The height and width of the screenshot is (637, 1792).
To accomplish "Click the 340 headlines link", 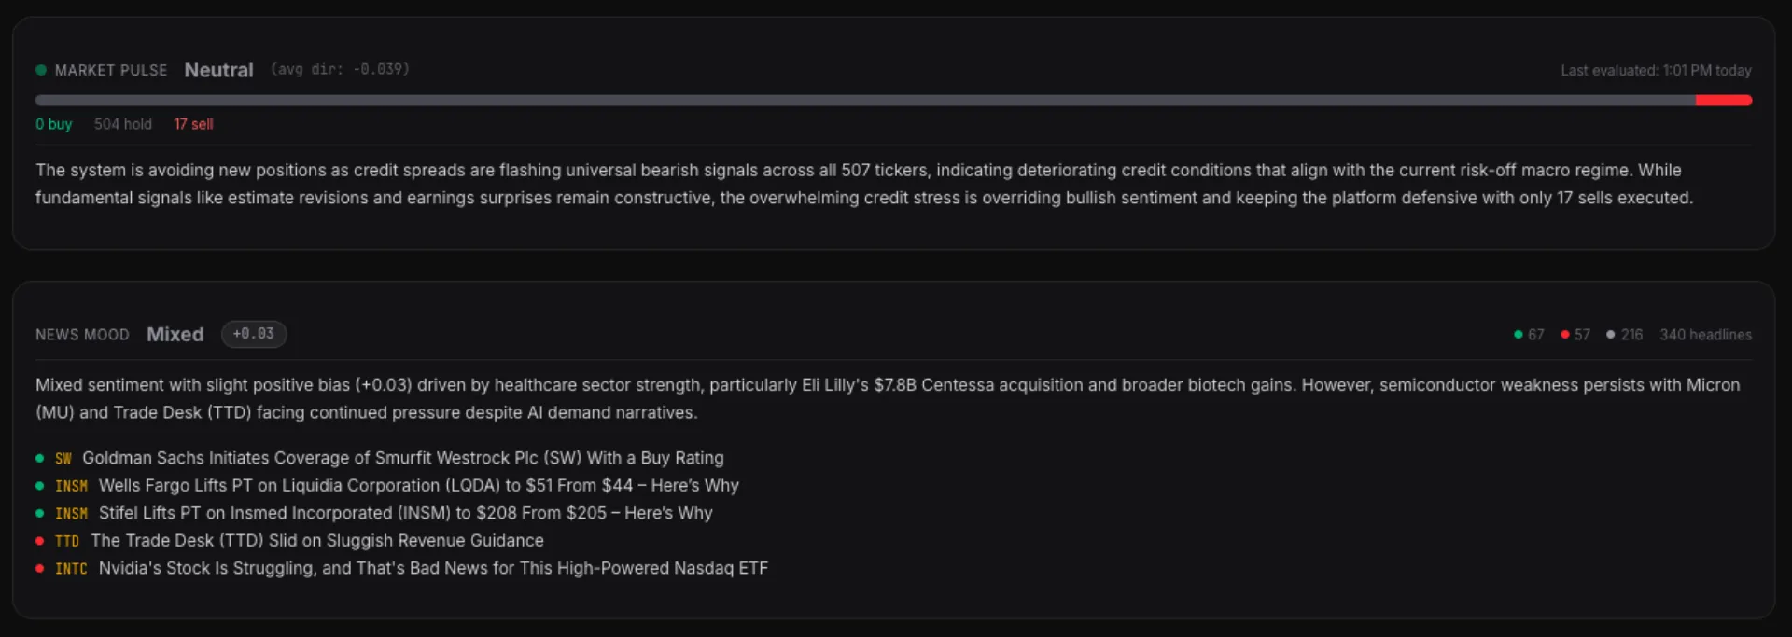I will click(x=1707, y=334).
